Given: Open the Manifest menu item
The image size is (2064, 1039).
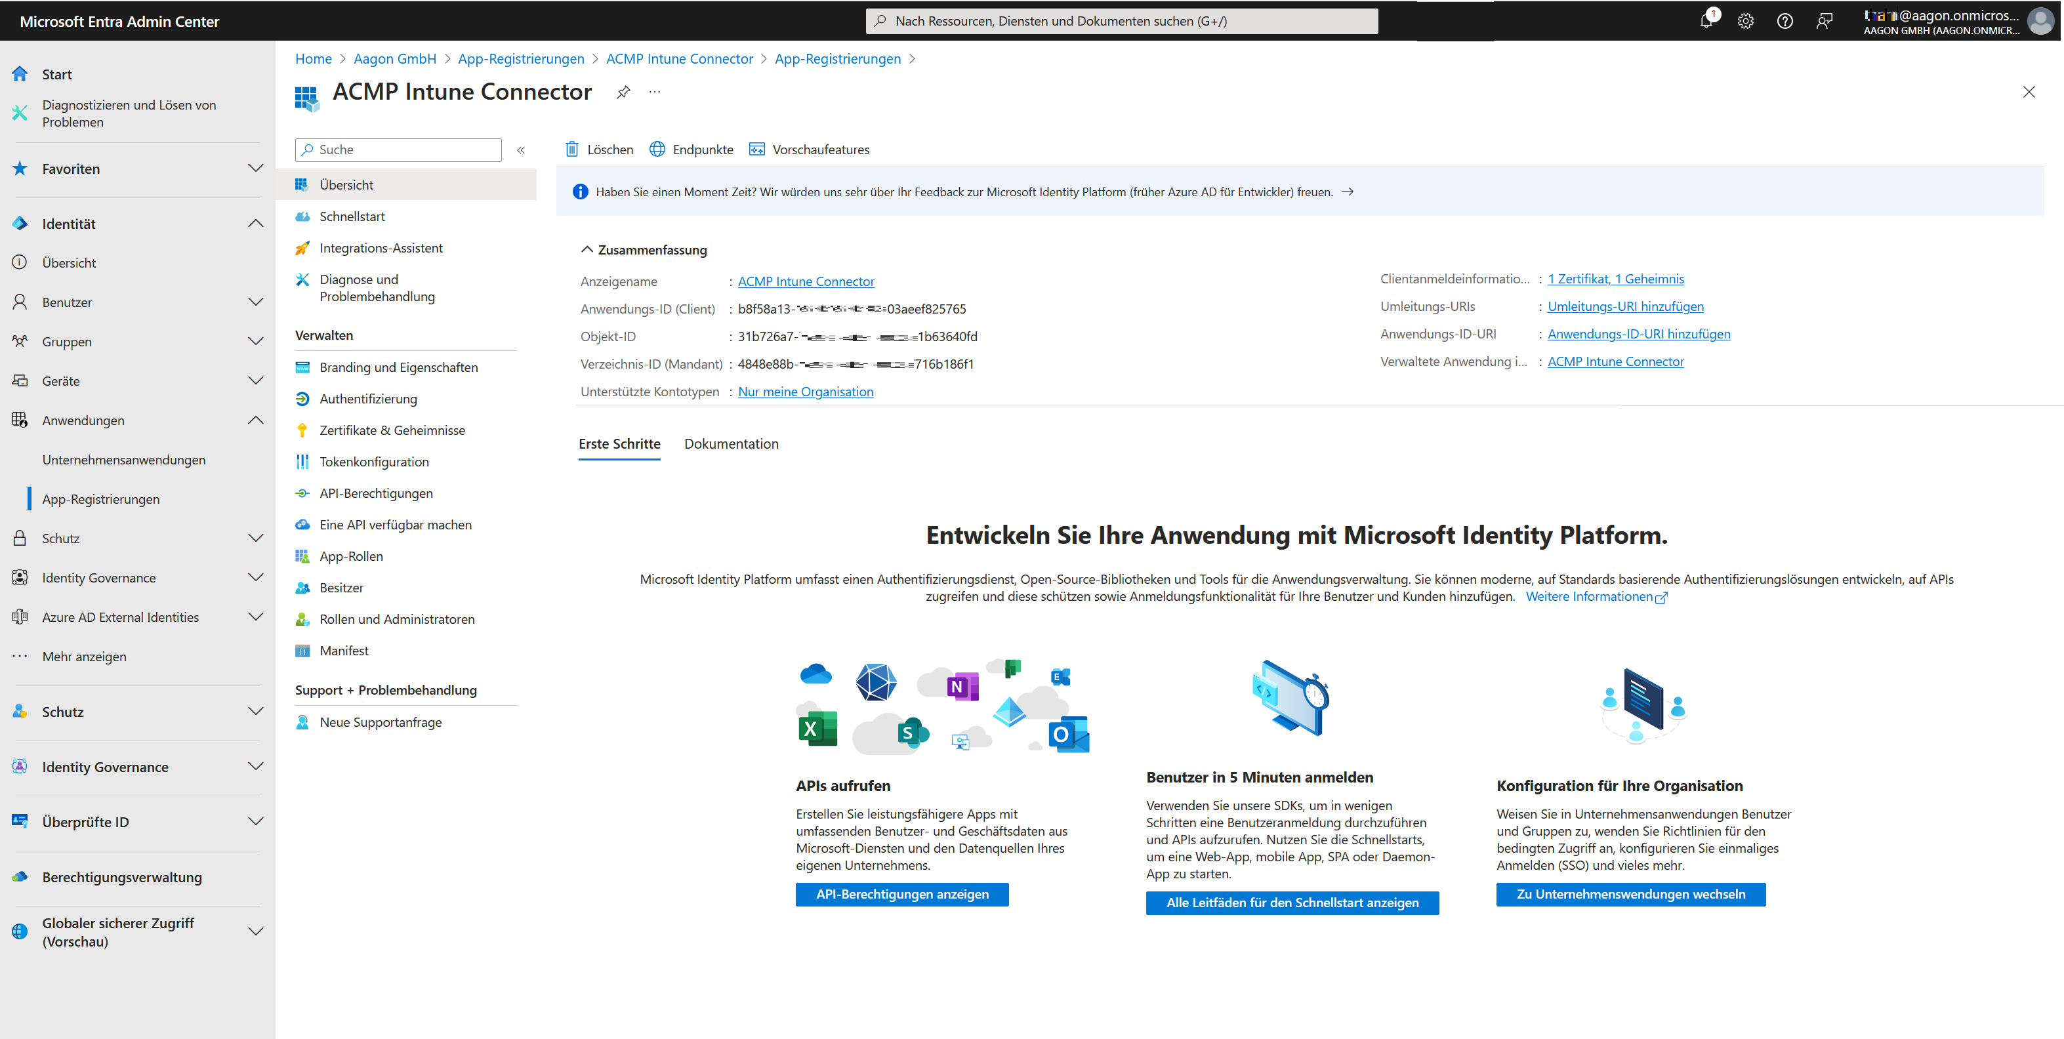Looking at the screenshot, I should (x=344, y=651).
